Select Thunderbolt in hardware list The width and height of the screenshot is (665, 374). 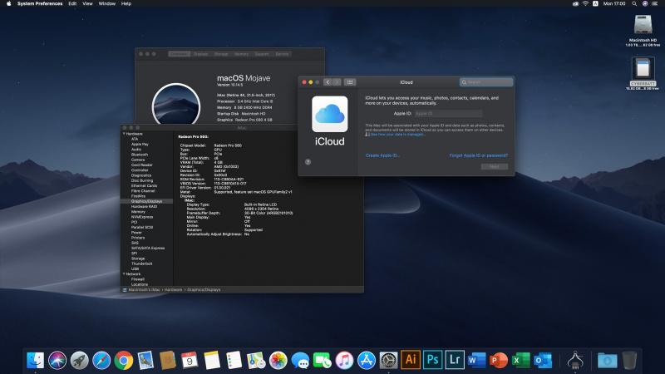(x=141, y=263)
